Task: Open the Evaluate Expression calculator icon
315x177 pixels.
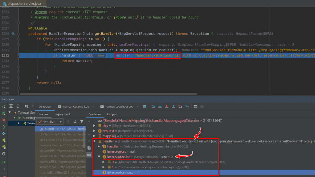Action: 195,107
